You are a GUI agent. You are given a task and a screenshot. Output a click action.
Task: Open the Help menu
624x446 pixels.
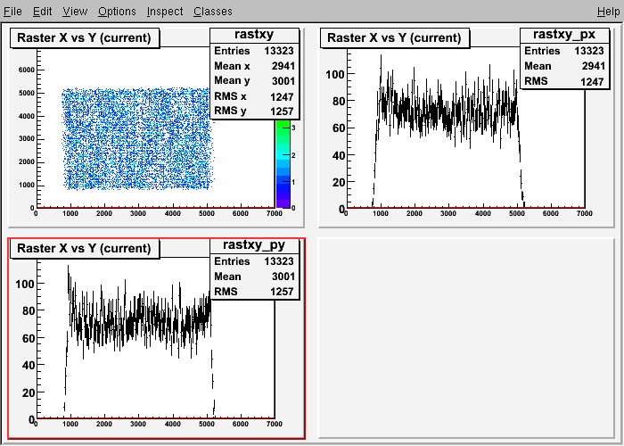click(x=609, y=11)
